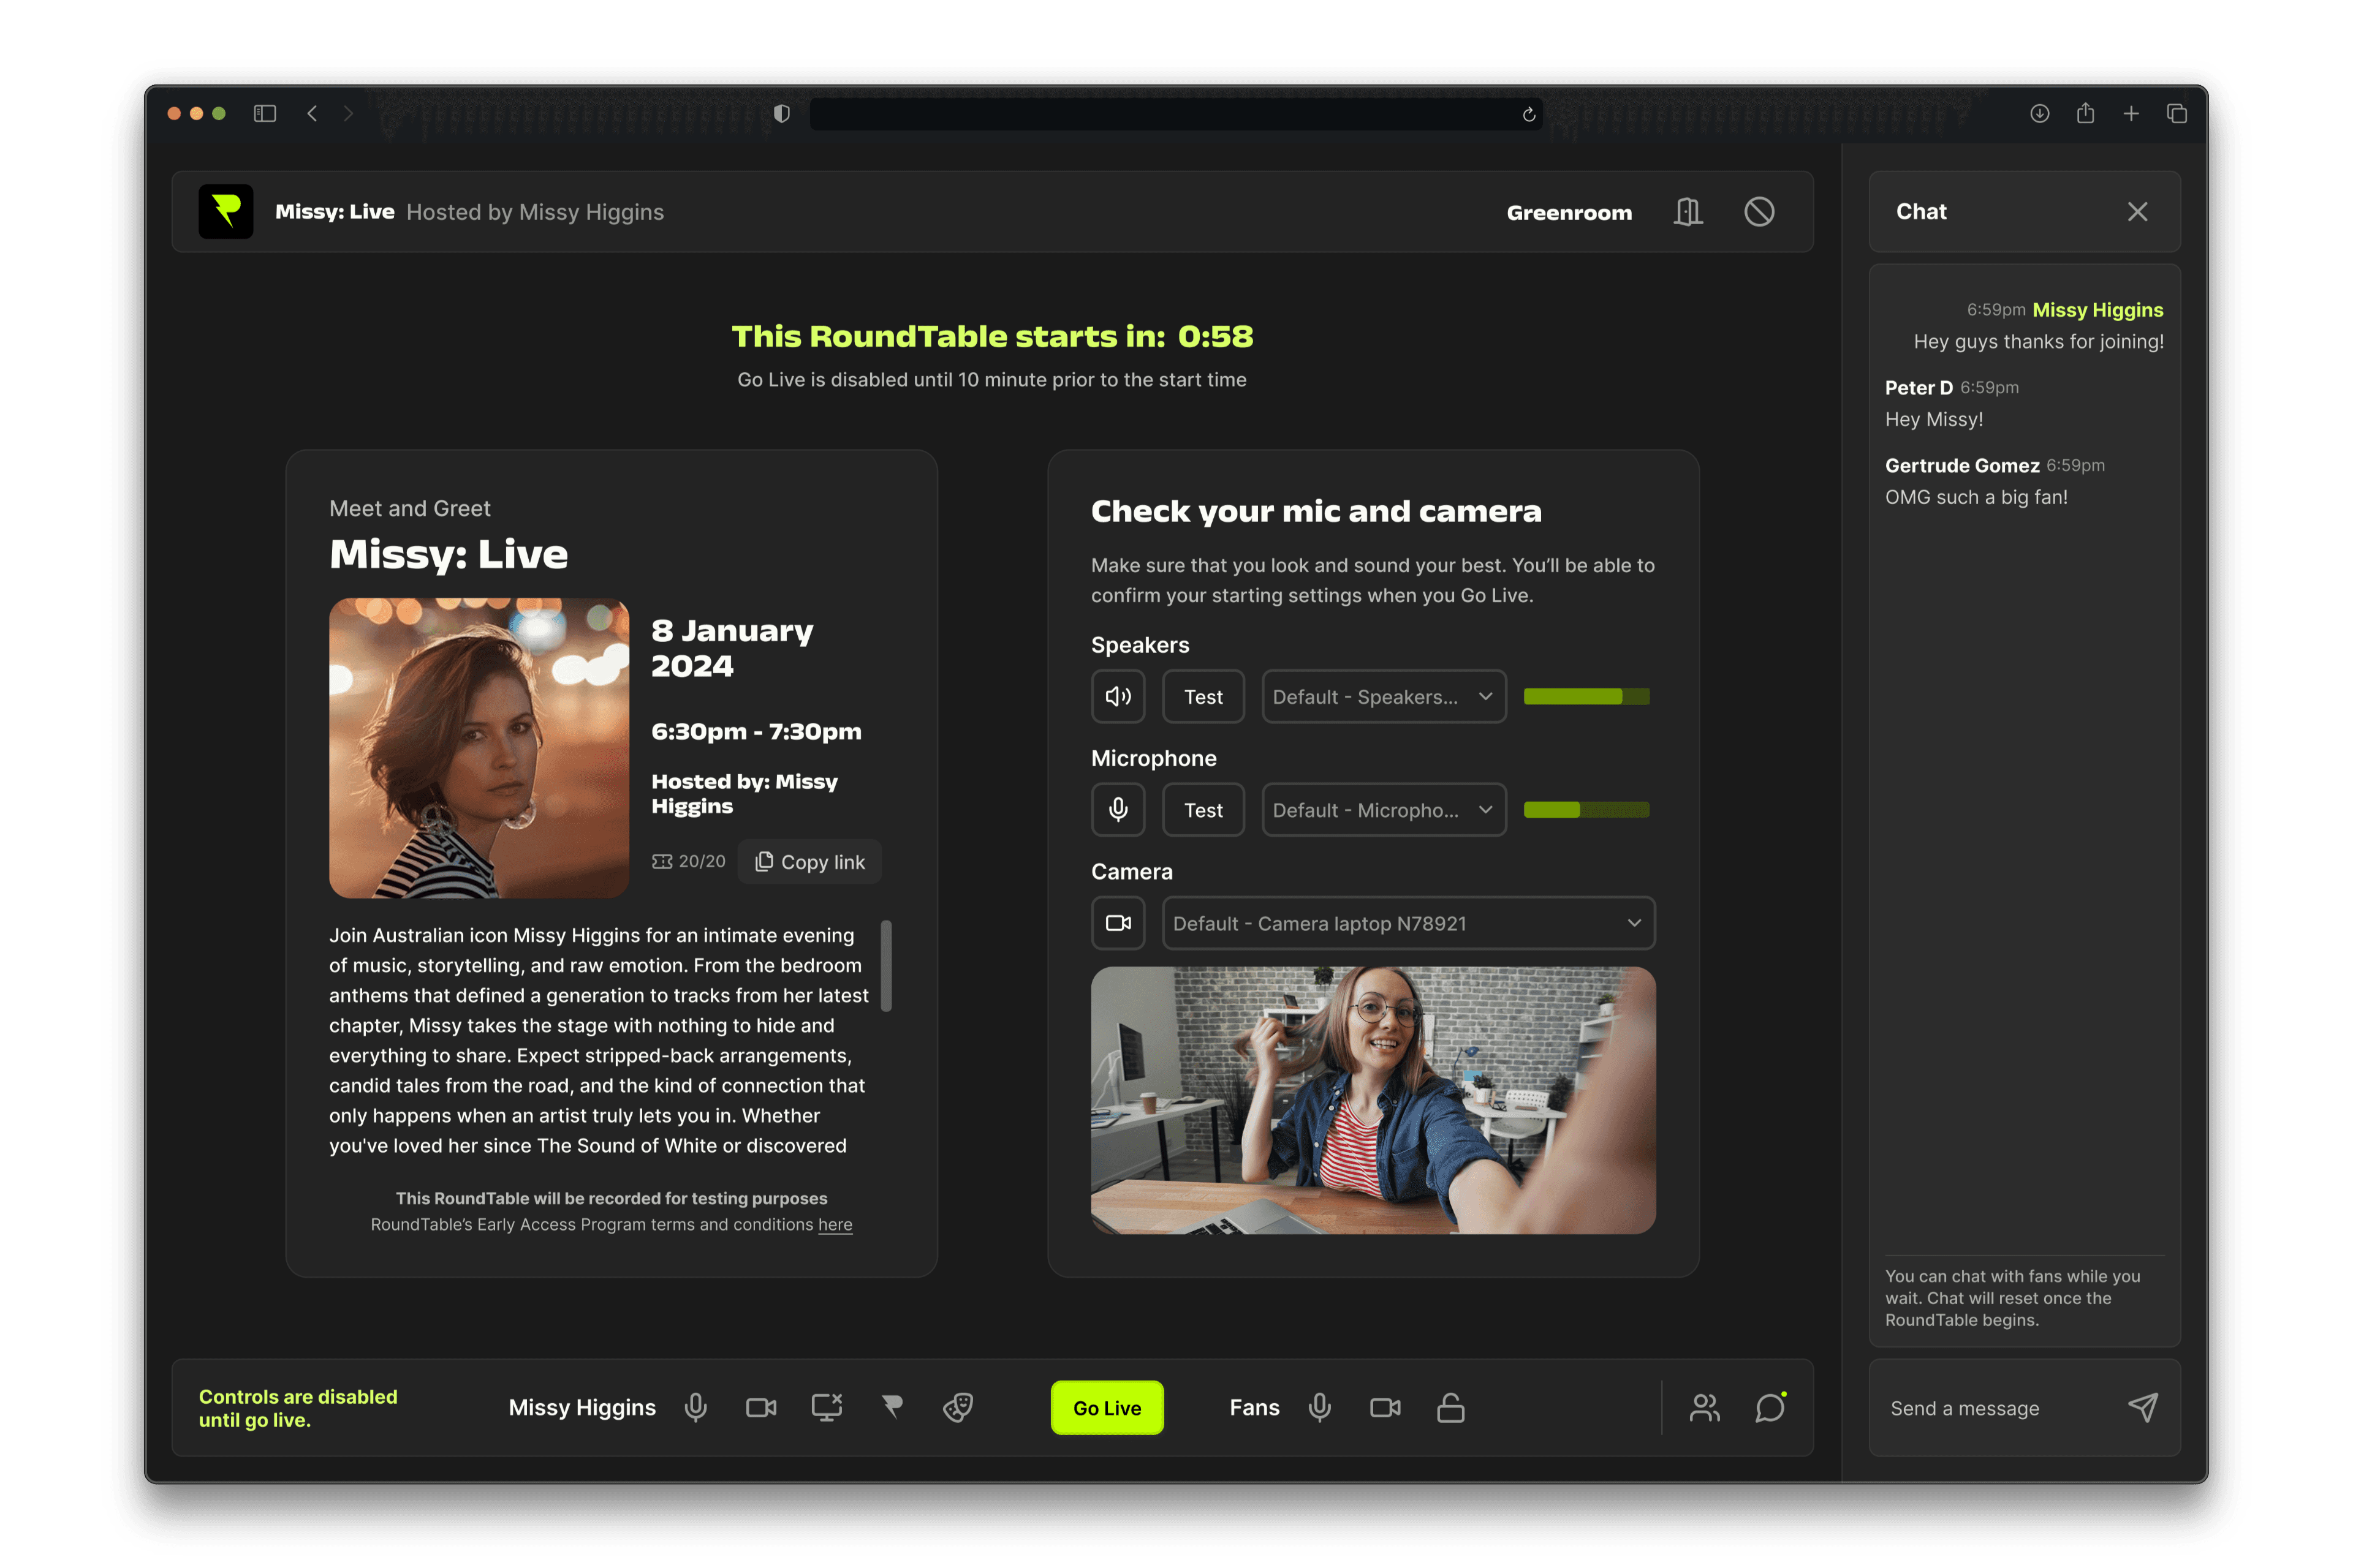Toggle the Fans camera in bottom bar
This screenshot has width=2353, height=1568.
(1385, 1407)
